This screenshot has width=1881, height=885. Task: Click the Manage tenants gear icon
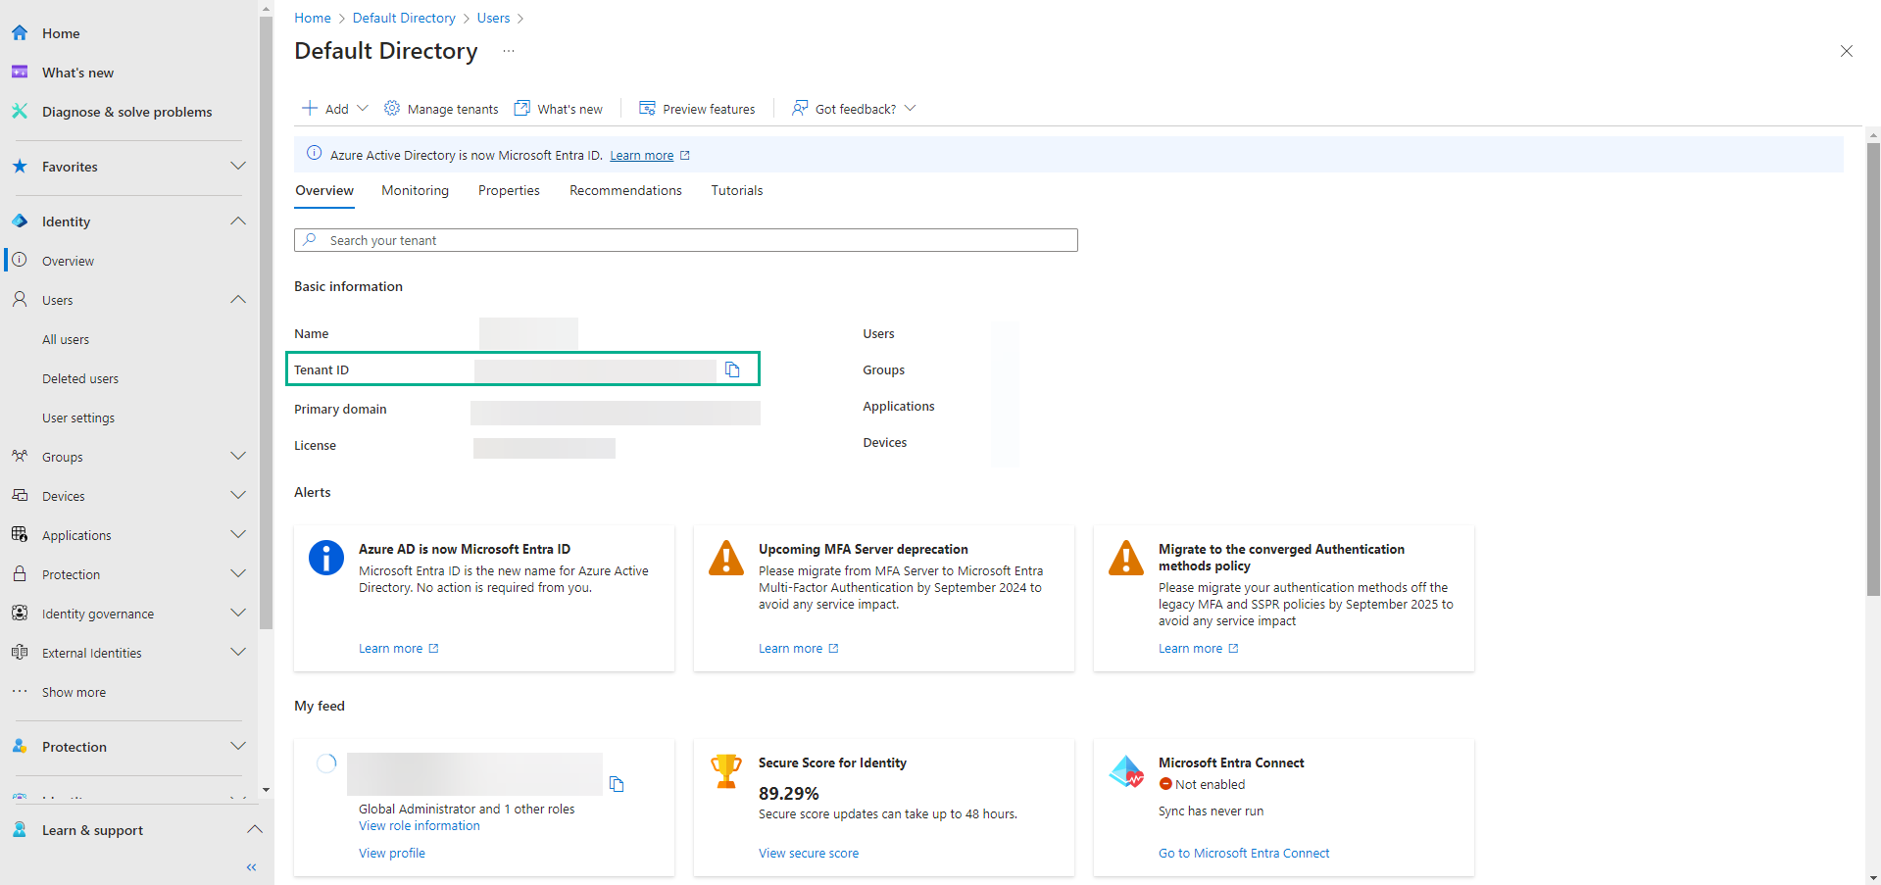coord(392,108)
